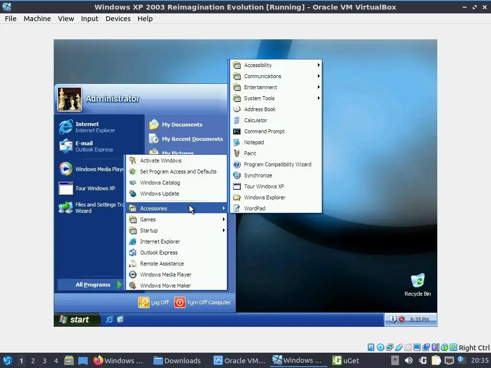The width and height of the screenshot is (491, 368).
Task: Open Windows Update
Action: tap(176, 194)
